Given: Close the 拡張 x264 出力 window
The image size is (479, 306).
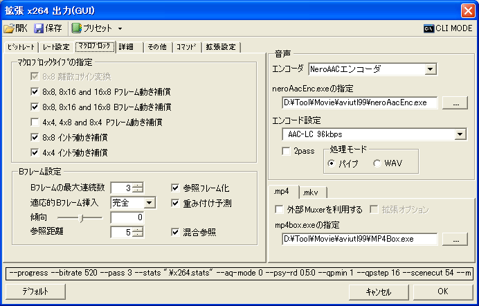Looking at the screenshot, I should [x=468, y=10].
